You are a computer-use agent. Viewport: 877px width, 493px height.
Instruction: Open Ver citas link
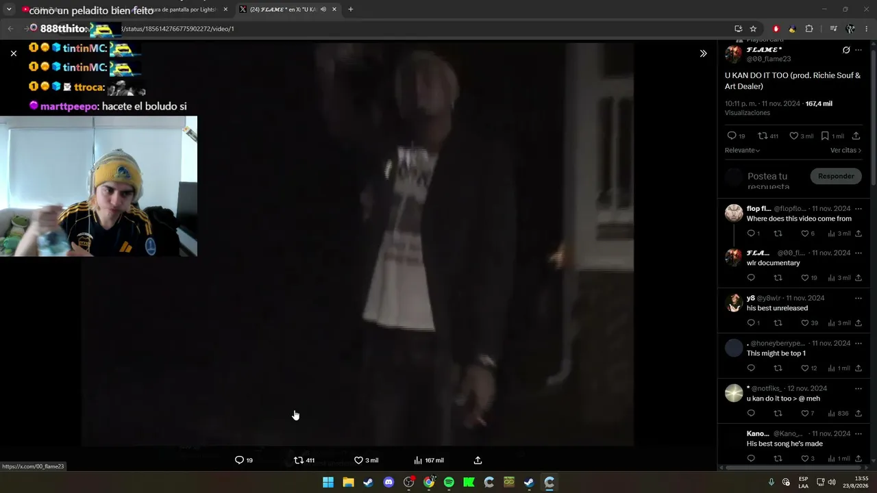tap(845, 150)
